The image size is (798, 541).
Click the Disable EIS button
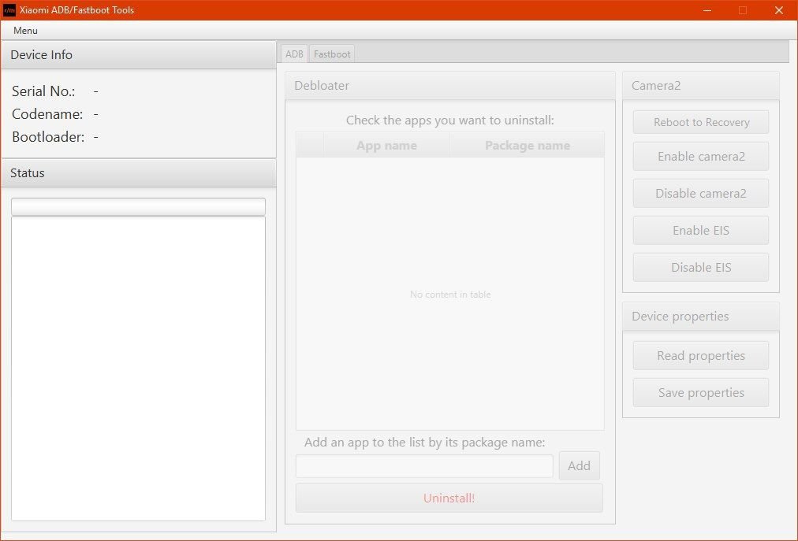point(701,268)
